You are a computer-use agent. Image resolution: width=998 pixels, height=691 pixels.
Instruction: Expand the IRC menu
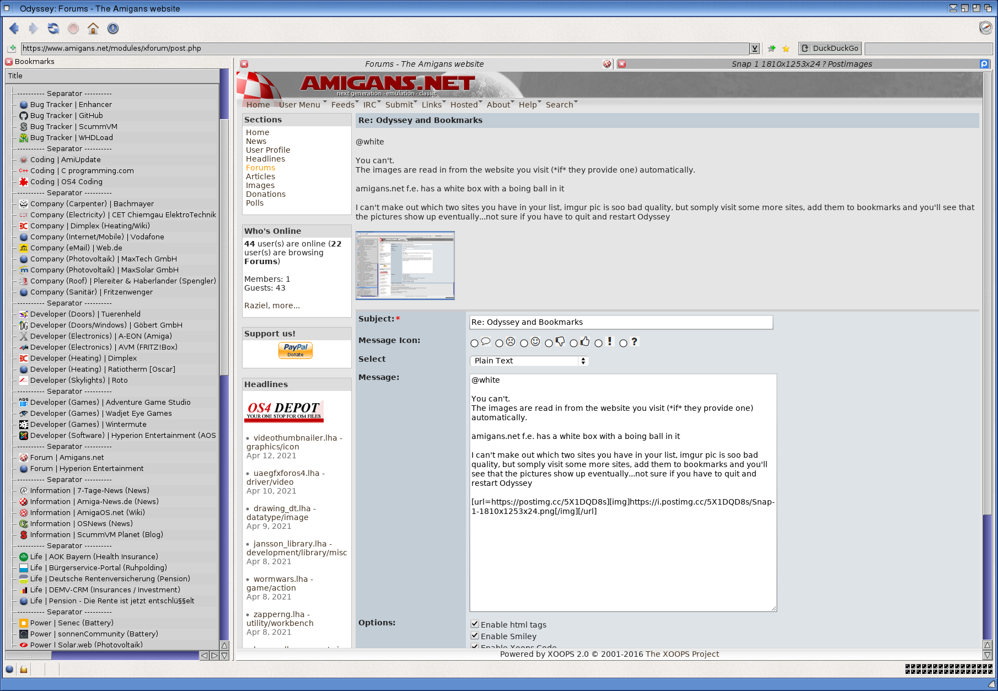pos(372,104)
